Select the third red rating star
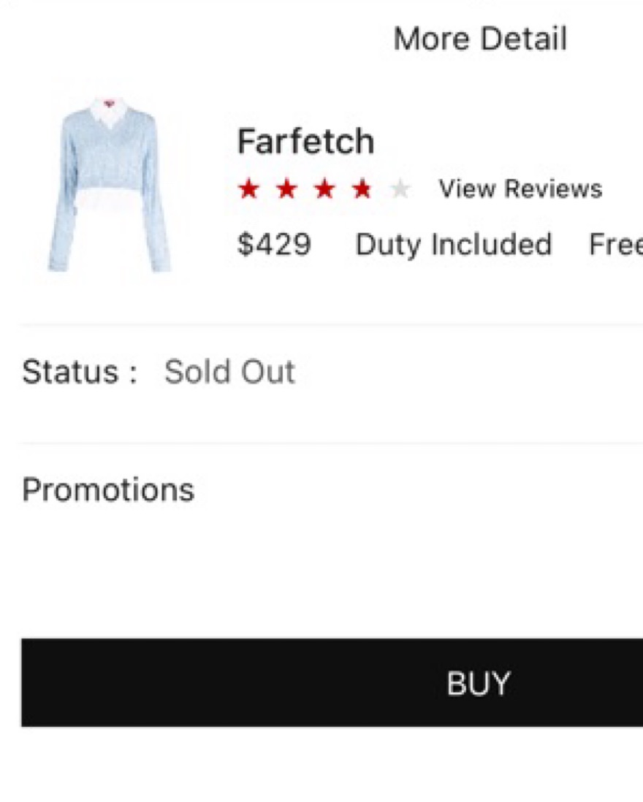 [324, 190]
